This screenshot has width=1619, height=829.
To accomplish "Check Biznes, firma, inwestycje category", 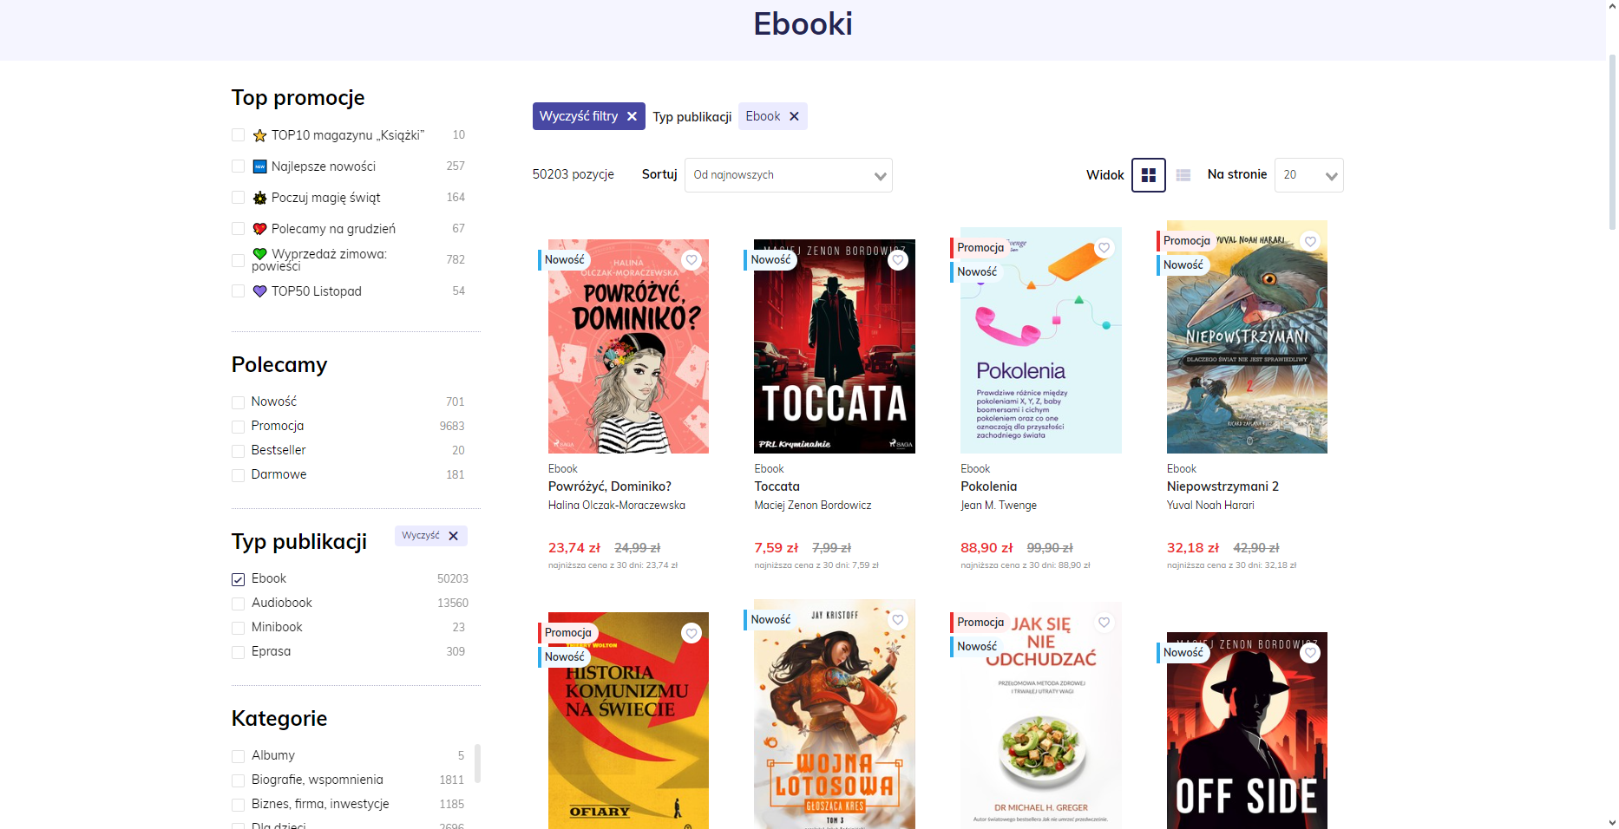I will 238,805.
